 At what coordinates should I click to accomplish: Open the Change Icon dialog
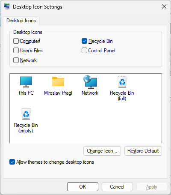pyautogui.click(x=102, y=151)
